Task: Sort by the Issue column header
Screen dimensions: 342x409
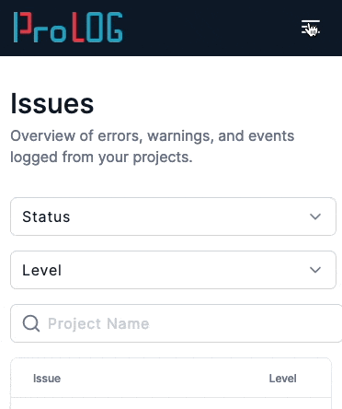Action: (x=47, y=379)
